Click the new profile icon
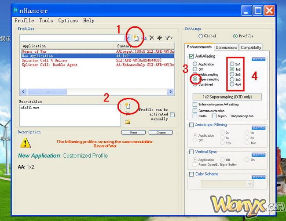The width and height of the screenshot is (286, 221). 136,38
